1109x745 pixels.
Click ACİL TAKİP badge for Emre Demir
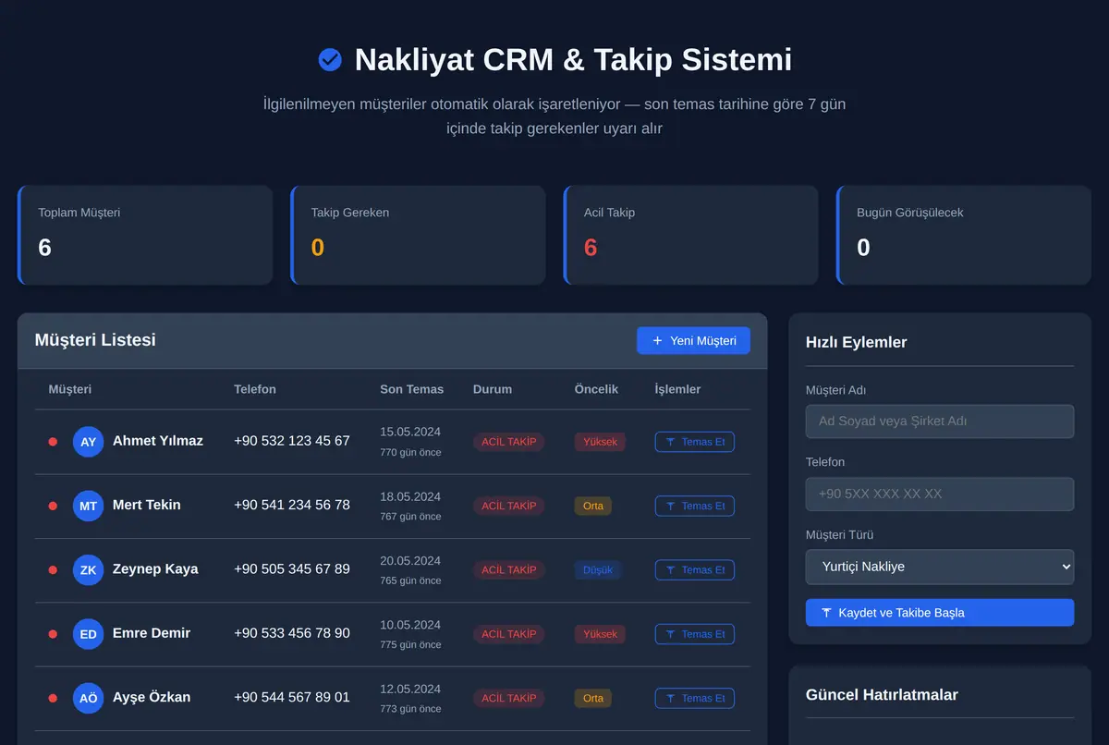(x=509, y=634)
